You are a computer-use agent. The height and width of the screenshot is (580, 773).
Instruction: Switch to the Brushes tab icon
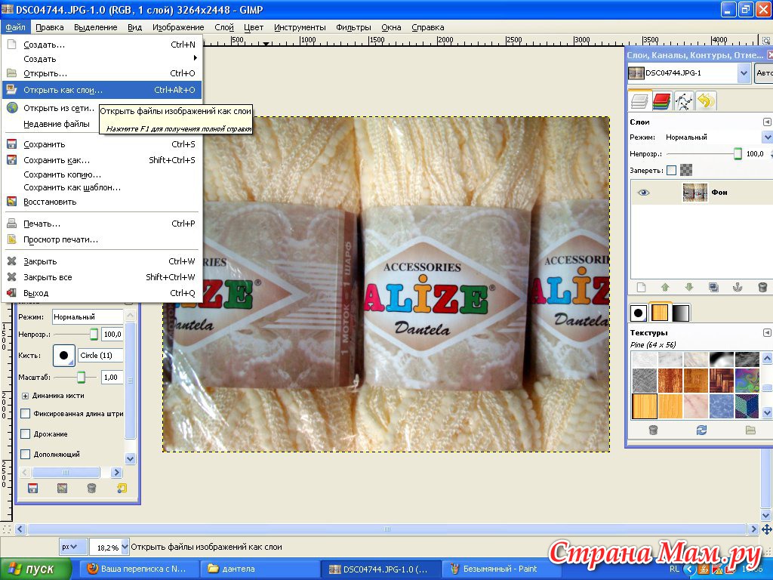click(x=639, y=313)
